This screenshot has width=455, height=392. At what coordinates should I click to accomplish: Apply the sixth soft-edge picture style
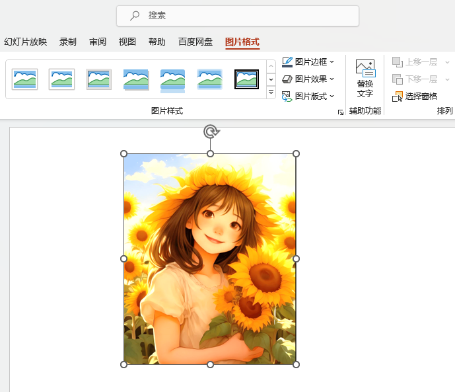[209, 79]
